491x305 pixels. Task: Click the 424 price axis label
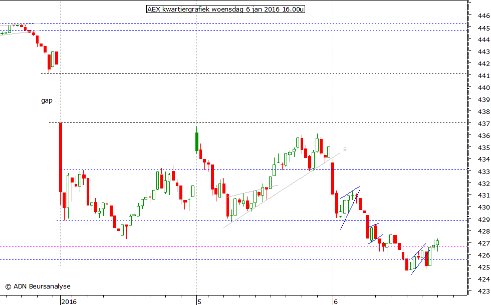(x=484, y=279)
